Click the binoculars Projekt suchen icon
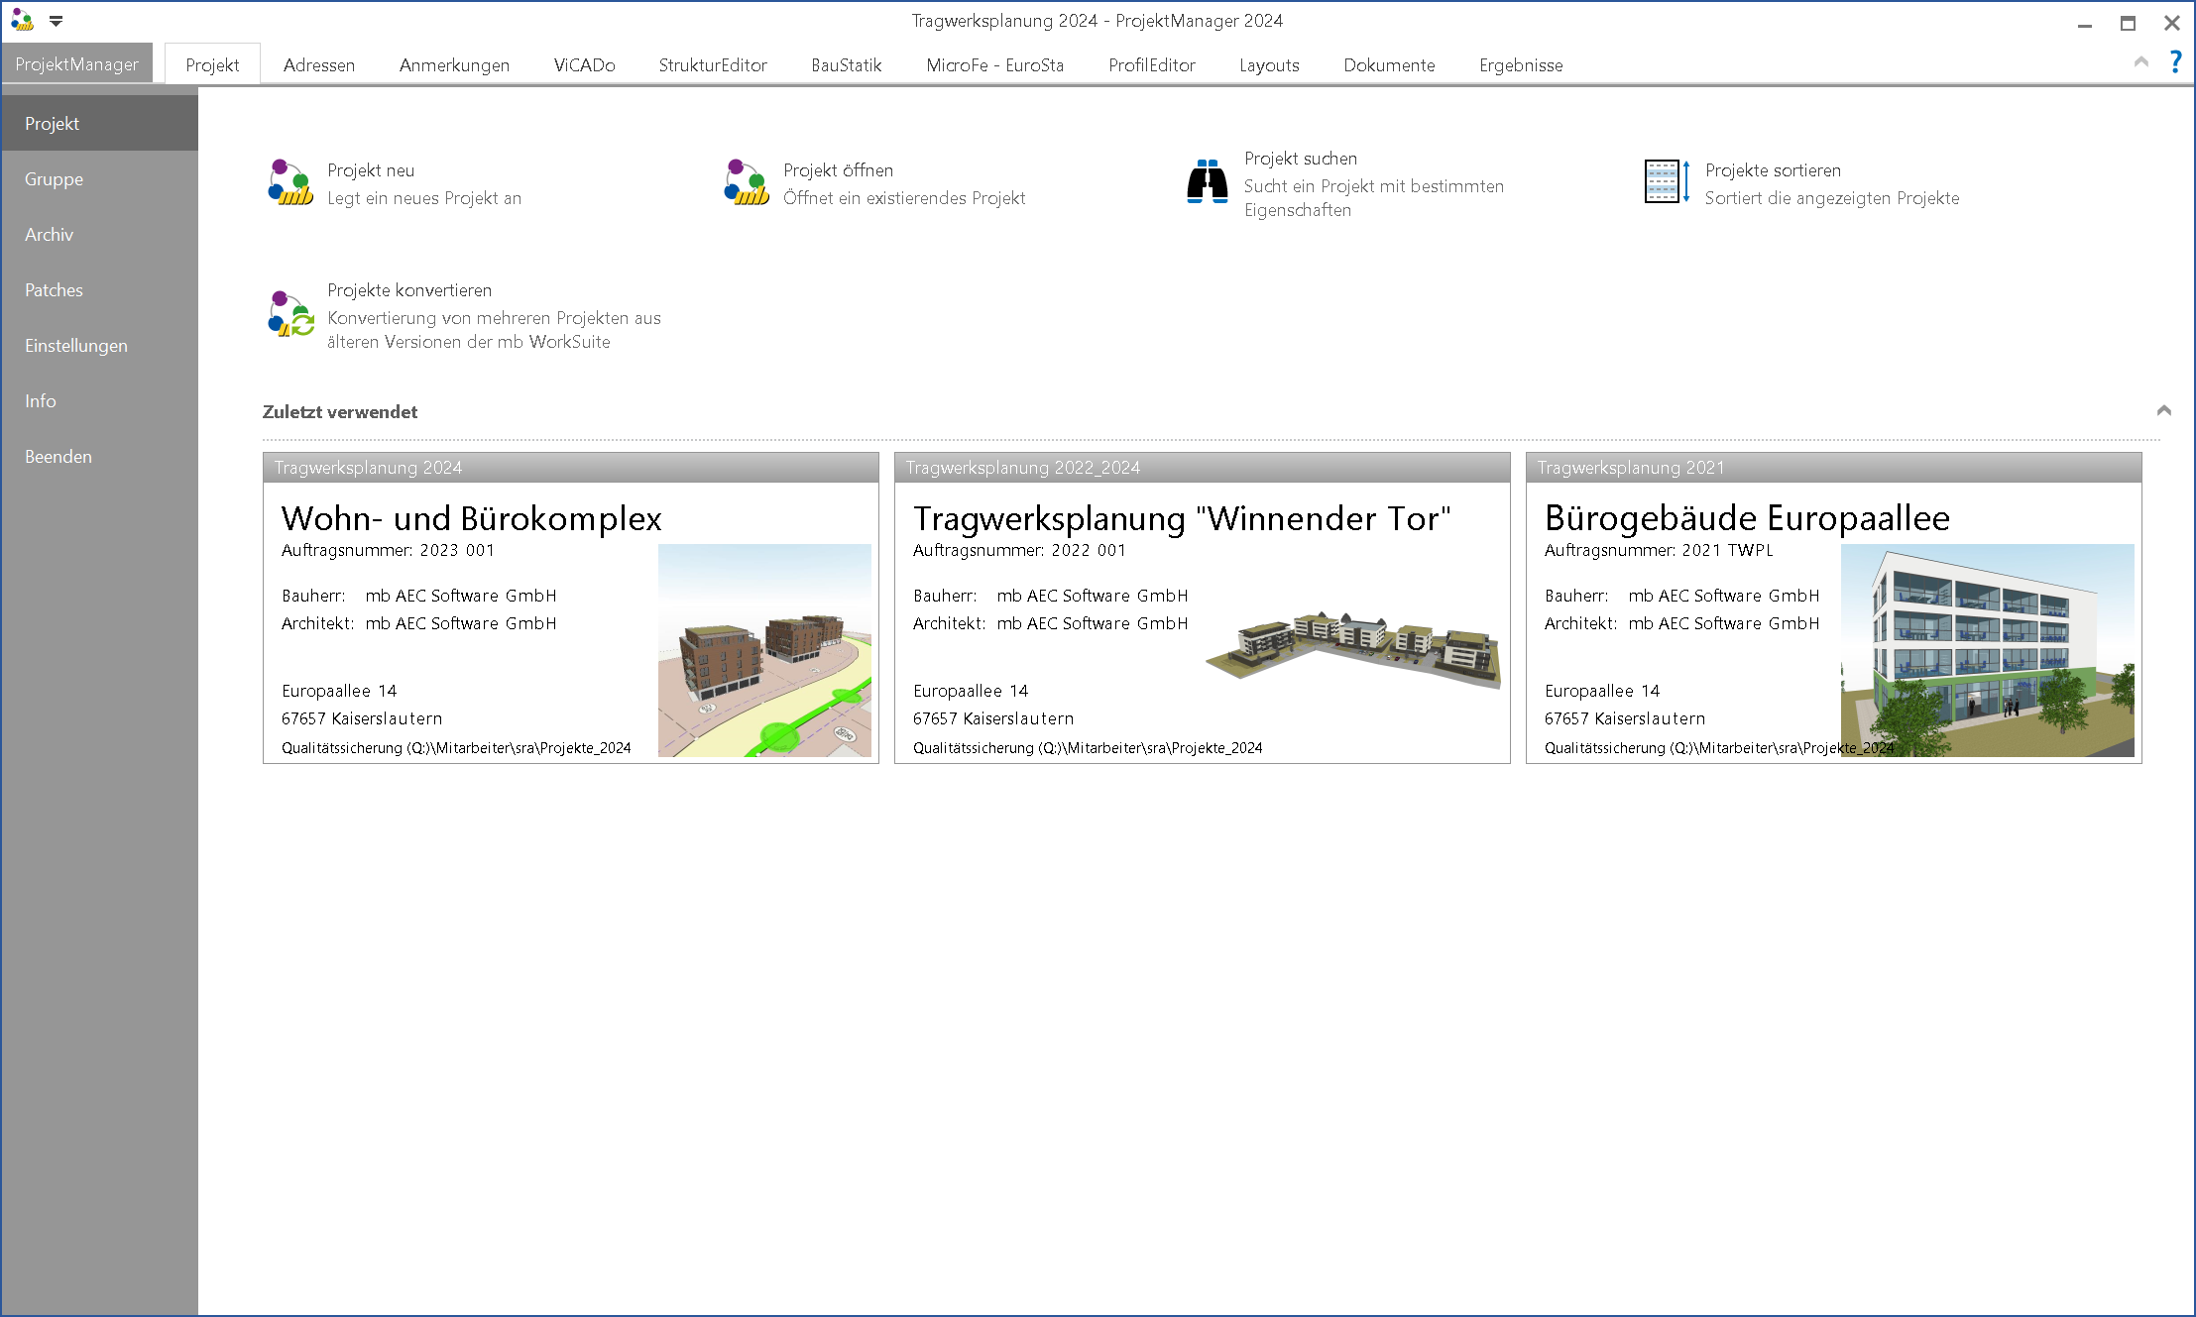The image size is (2196, 1317). (x=1207, y=182)
